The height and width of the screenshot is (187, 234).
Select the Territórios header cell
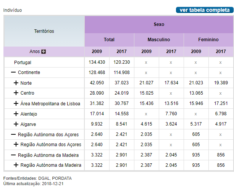tap(44, 31)
